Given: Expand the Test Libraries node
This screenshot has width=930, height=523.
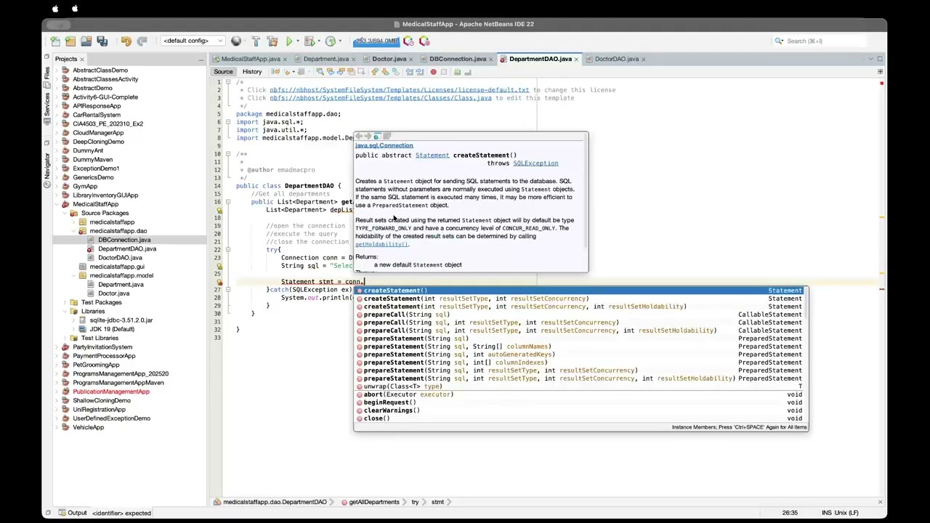Looking at the screenshot, I should [66, 338].
